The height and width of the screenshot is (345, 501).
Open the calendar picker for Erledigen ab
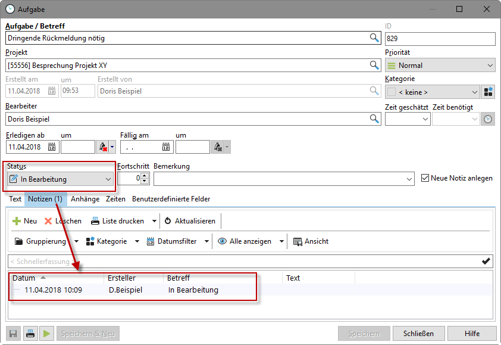[52, 147]
